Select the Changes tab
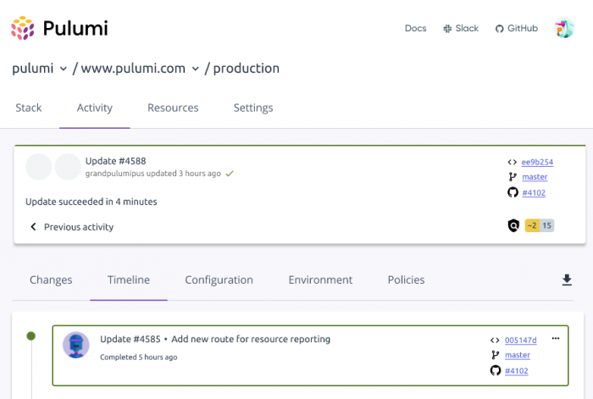 tap(51, 280)
